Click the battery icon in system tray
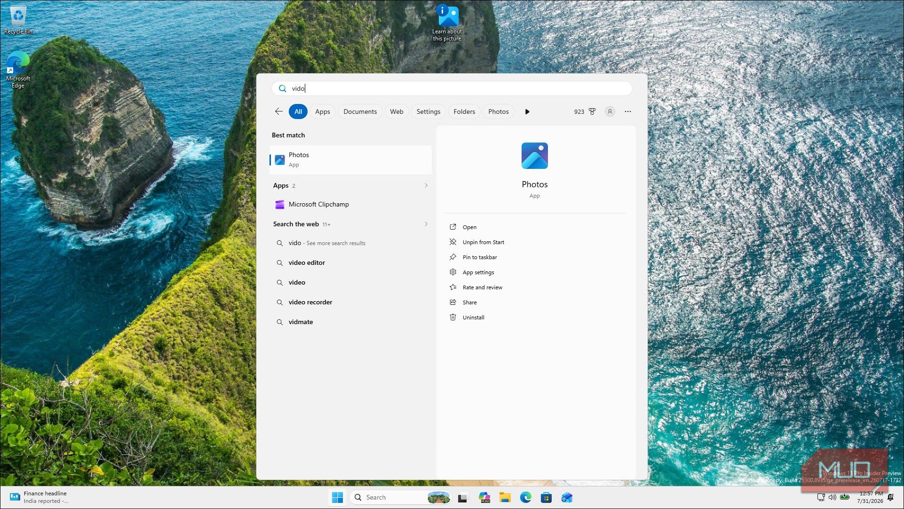Viewport: 904px width, 509px height. [845, 497]
